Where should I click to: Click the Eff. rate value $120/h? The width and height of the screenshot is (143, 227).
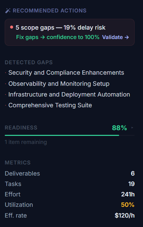coord(125,216)
